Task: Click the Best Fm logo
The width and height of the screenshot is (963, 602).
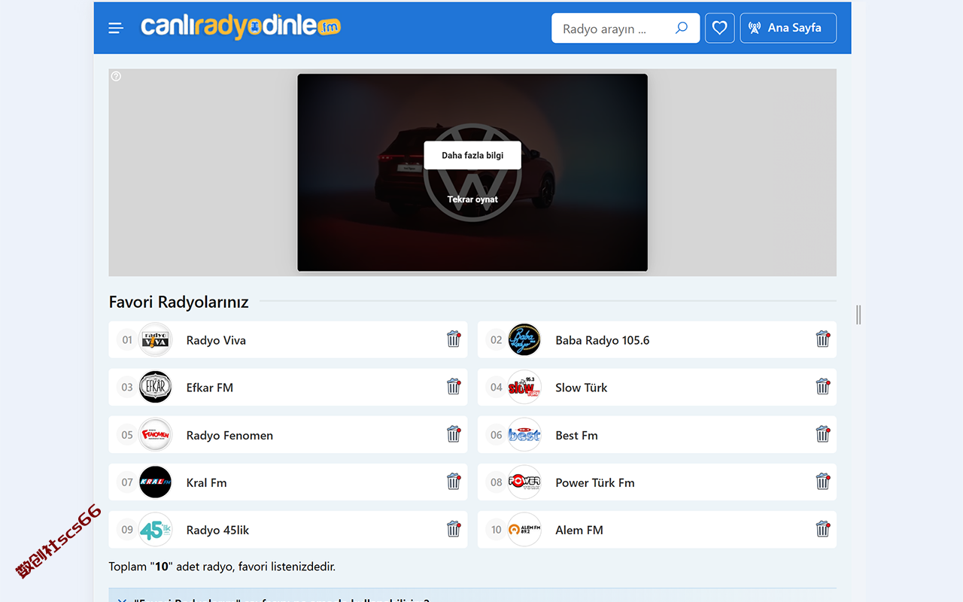Action: pyautogui.click(x=524, y=435)
